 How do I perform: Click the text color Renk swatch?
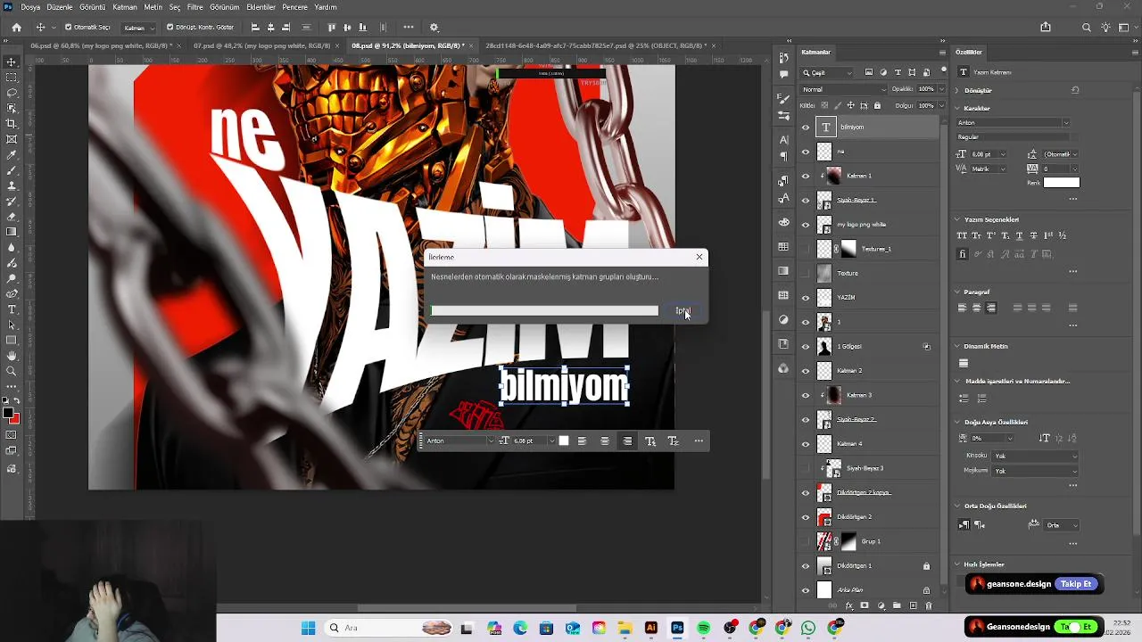click(x=1062, y=183)
